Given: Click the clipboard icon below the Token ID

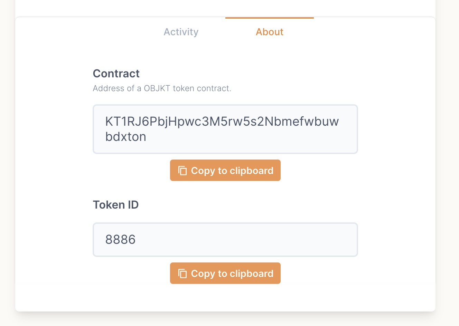Looking at the screenshot, I should 182,274.
